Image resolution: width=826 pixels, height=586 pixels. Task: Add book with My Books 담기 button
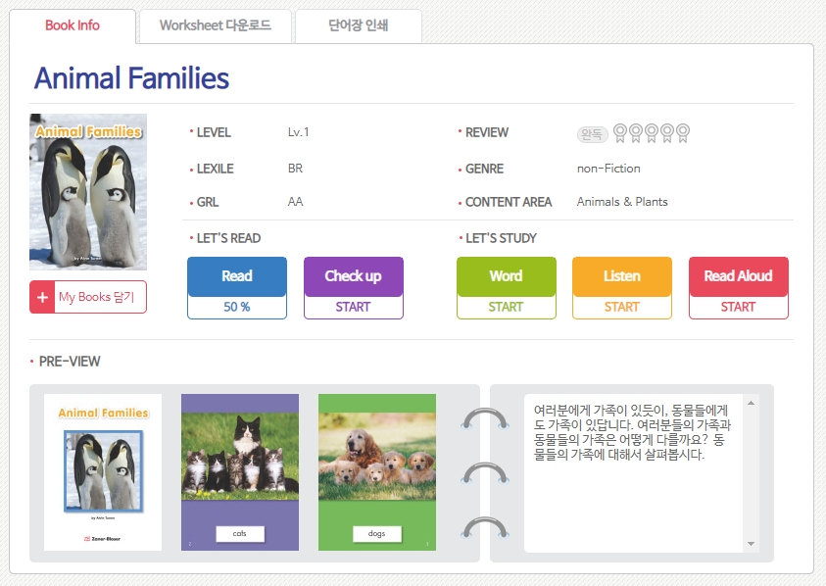pos(88,297)
